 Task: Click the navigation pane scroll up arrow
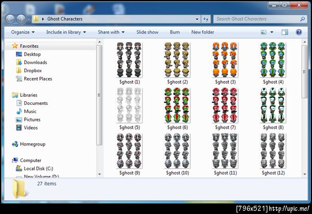99,42
